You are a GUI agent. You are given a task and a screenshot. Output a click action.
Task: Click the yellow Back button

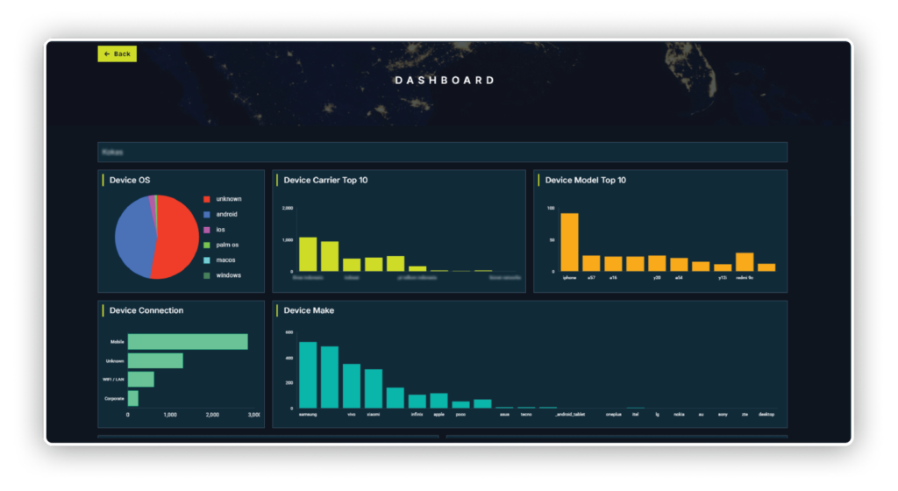[117, 54]
